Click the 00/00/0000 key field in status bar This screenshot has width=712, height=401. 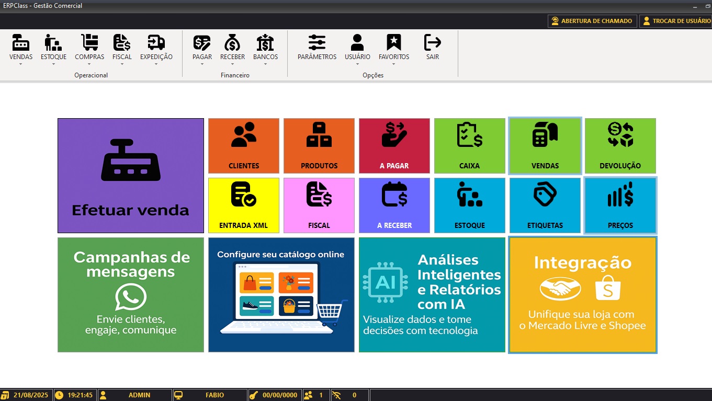point(280,395)
